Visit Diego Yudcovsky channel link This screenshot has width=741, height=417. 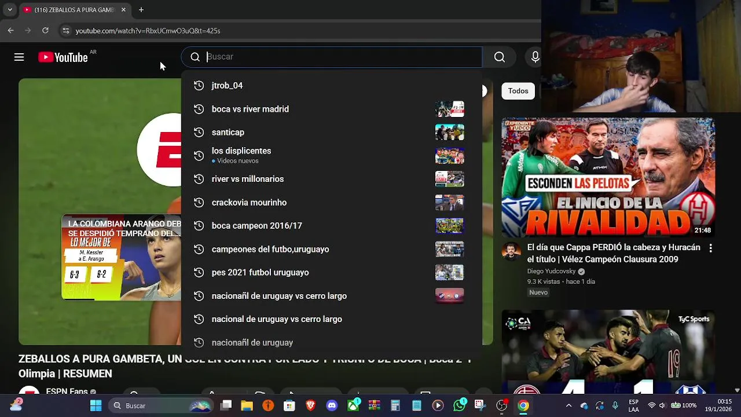pos(551,271)
